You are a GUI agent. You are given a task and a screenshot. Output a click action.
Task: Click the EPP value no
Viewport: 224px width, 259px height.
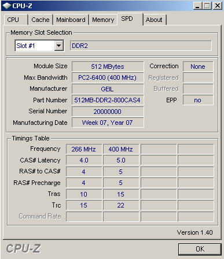point(198,100)
